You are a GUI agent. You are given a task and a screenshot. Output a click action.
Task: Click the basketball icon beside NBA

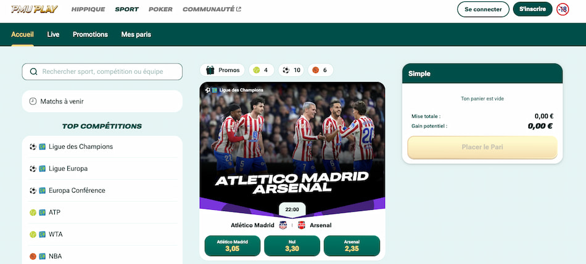click(33, 257)
